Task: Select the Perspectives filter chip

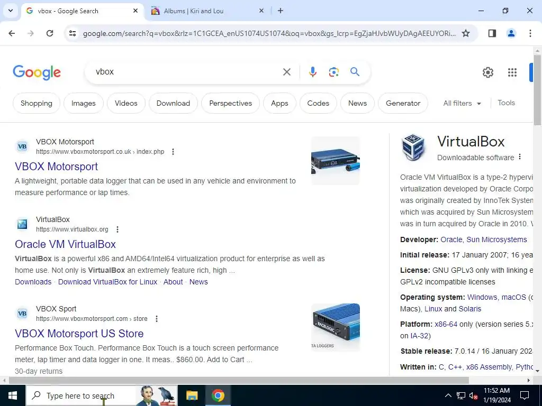Action: click(231, 103)
